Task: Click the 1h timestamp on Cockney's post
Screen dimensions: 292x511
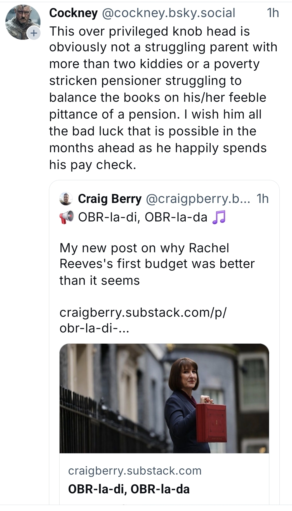Action: pos(273,13)
